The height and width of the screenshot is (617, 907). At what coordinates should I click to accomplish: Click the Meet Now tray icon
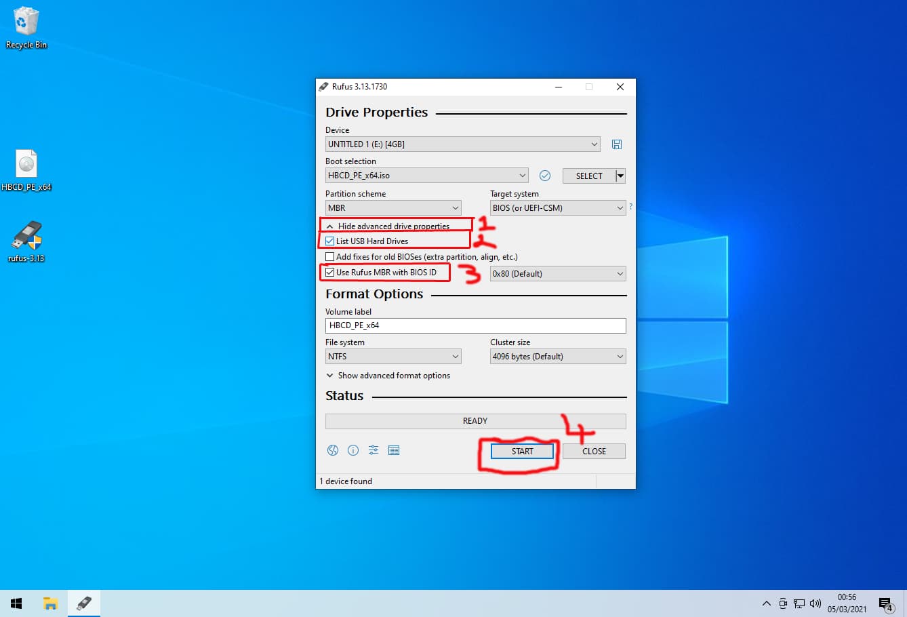(x=783, y=603)
